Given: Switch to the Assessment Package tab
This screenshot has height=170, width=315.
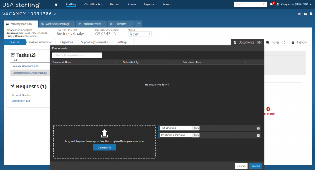Looking at the screenshot, I should [x=57, y=24].
